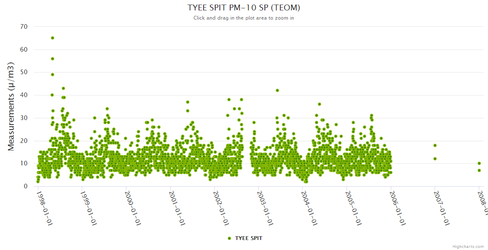
Task: Click the lower 2007 data point at 12
Action: [x=435, y=159]
